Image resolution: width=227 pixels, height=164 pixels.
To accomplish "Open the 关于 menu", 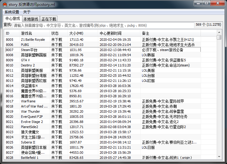I will 27,12.
